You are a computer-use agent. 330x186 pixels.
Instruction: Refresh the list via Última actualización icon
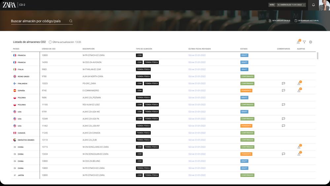coord(50,42)
